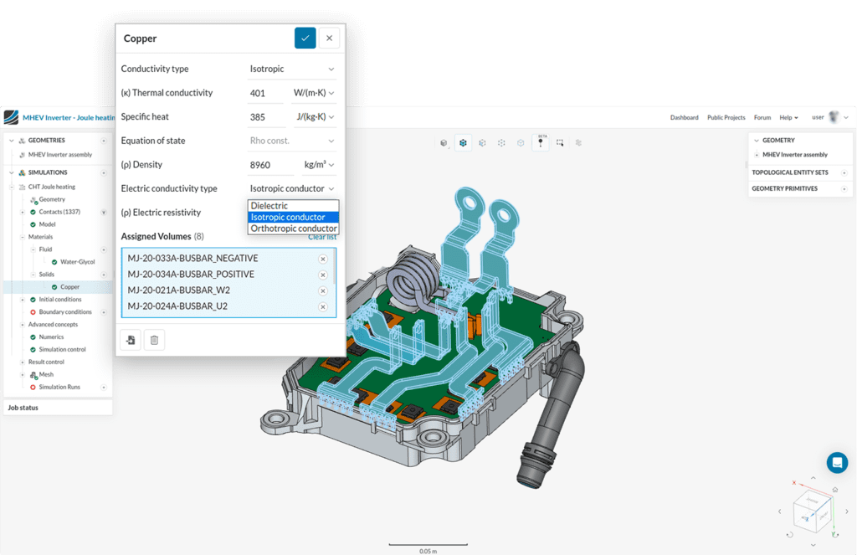Viewport: 857px width, 555px height.
Task: Activate the BETA probe point tool
Action: pyautogui.click(x=541, y=142)
